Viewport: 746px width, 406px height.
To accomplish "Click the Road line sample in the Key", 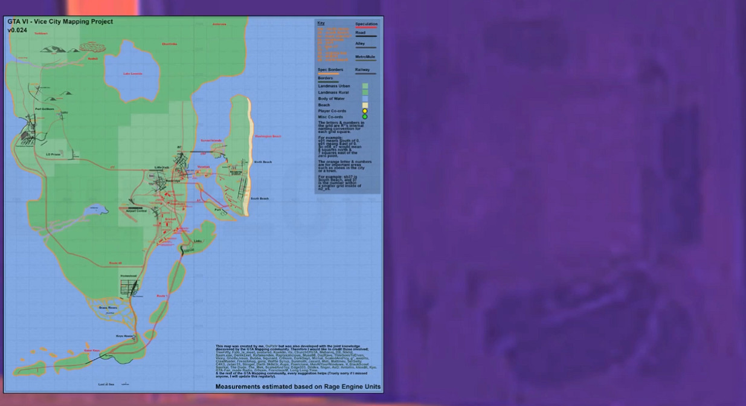I will [366, 36].
